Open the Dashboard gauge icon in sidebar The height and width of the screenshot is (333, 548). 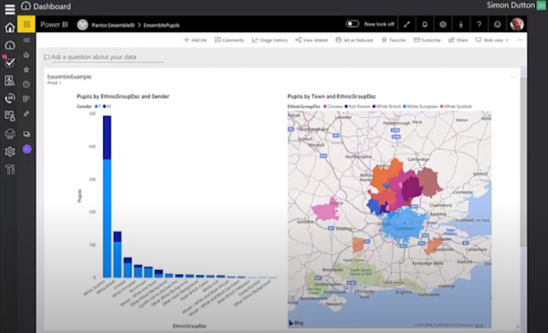(x=10, y=45)
